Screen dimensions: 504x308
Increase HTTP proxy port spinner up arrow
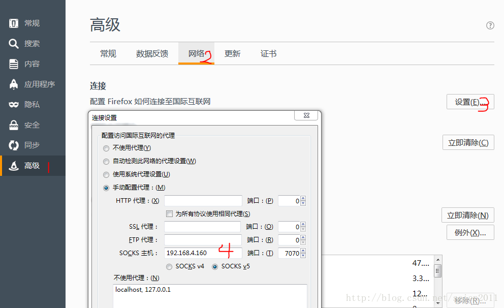click(303, 198)
